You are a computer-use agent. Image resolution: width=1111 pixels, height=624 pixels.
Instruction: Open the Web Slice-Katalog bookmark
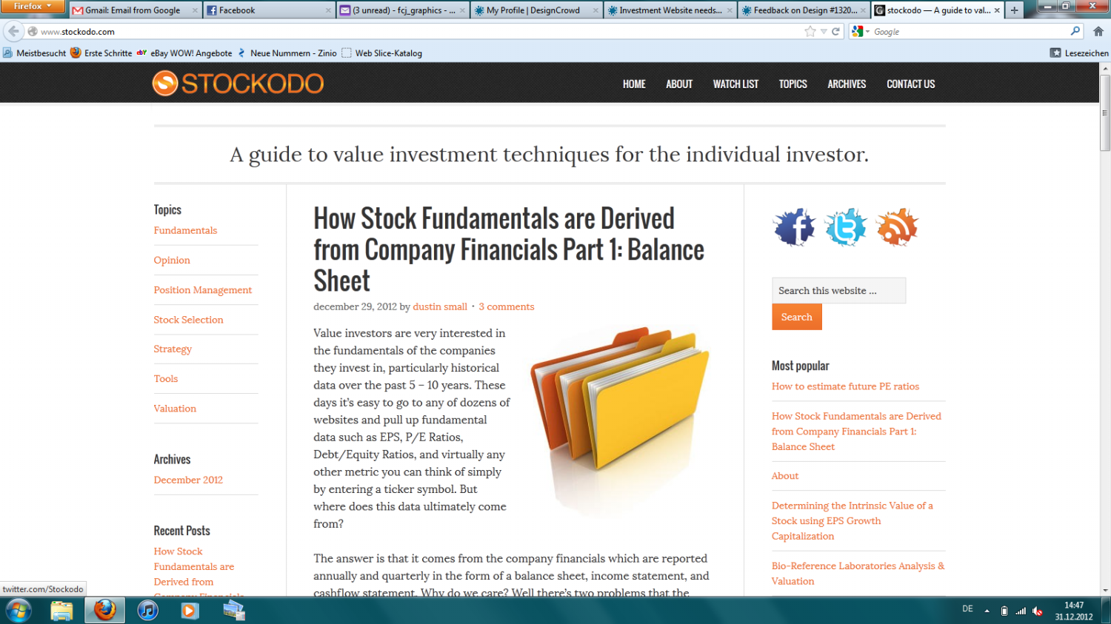pos(381,53)
